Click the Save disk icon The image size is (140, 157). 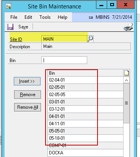pyautogui.click(x=10, y=27)
